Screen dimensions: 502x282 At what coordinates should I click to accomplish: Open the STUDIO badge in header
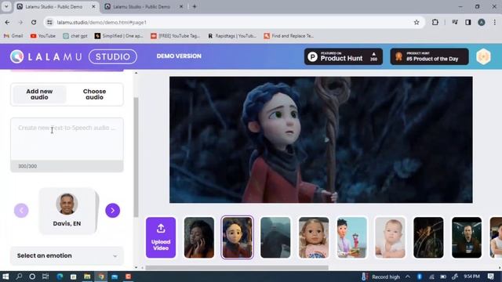[113, 56]
